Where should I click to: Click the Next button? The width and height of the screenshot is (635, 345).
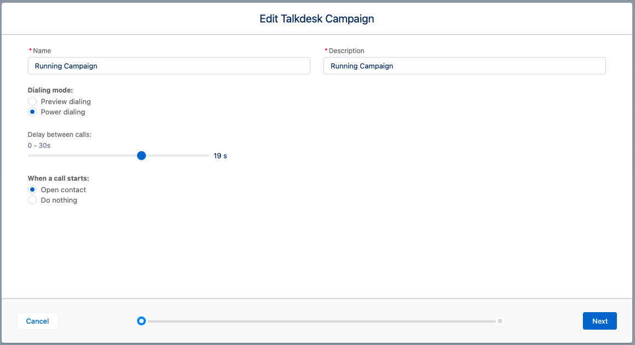[599, 321]
